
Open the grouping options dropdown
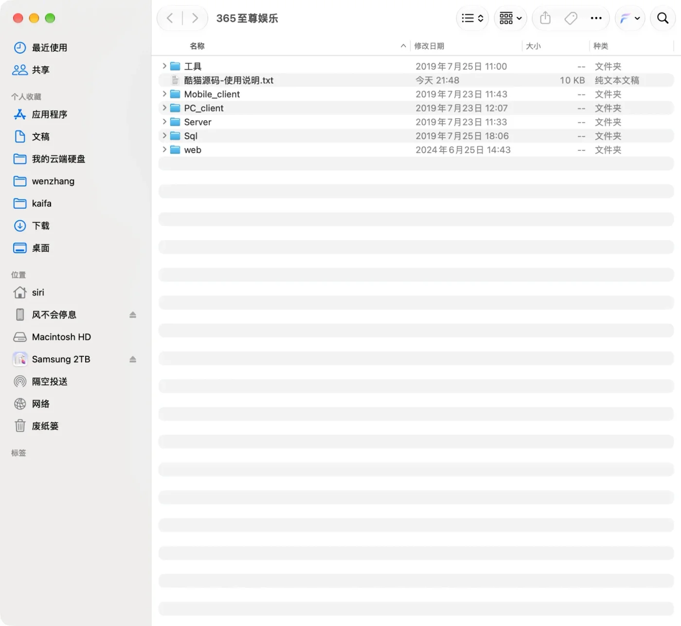510,18
